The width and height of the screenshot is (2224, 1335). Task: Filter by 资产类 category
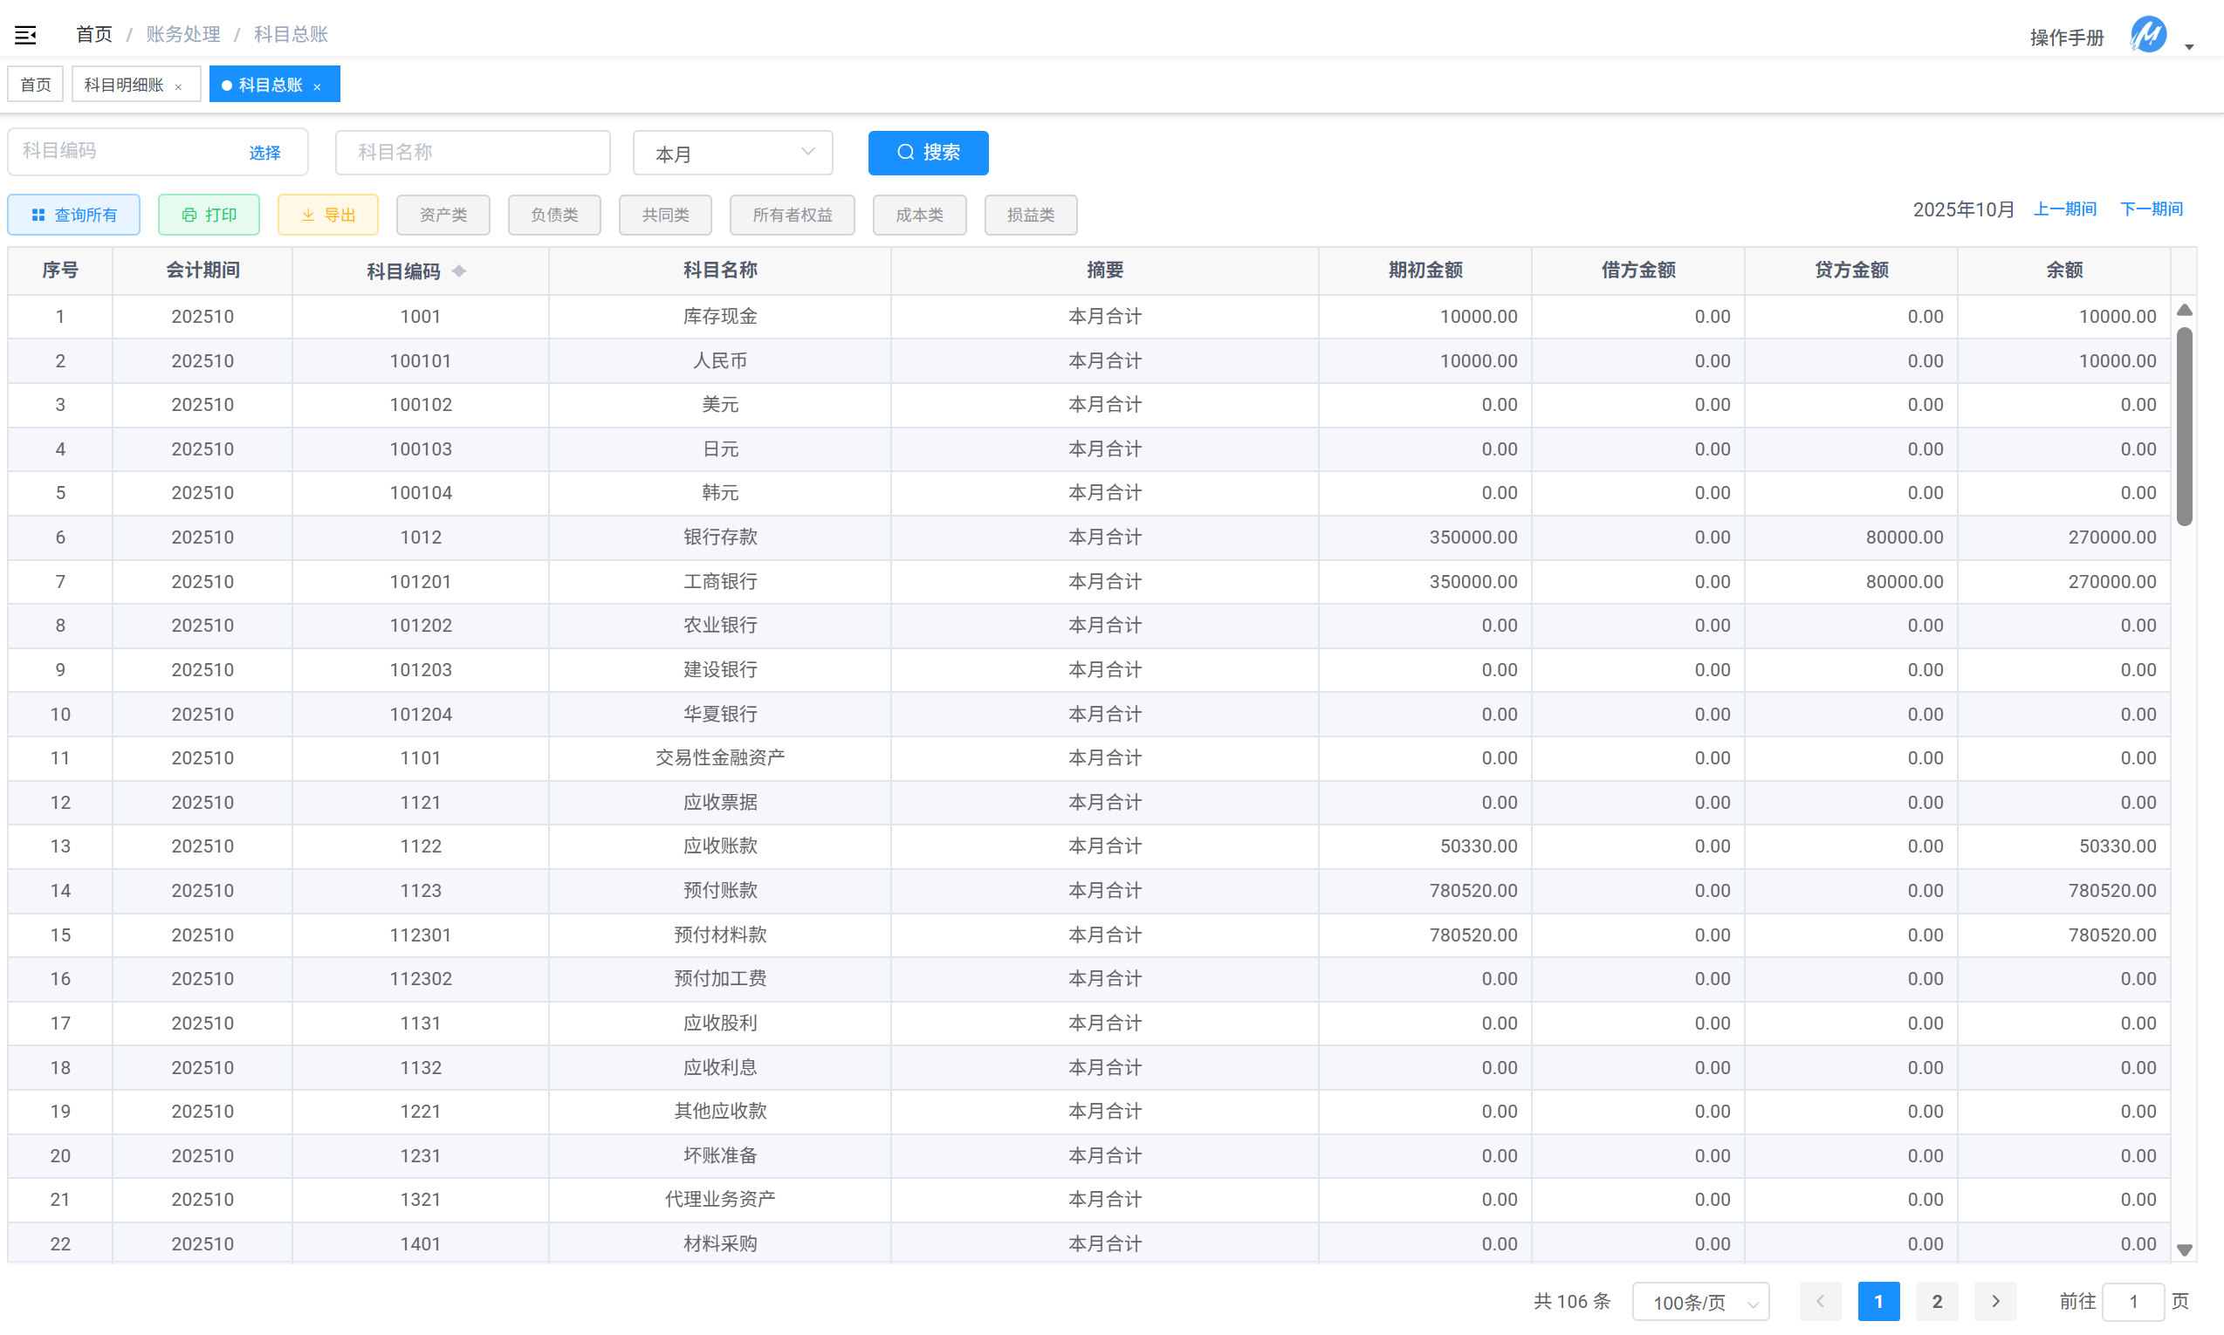click(443, 215)
